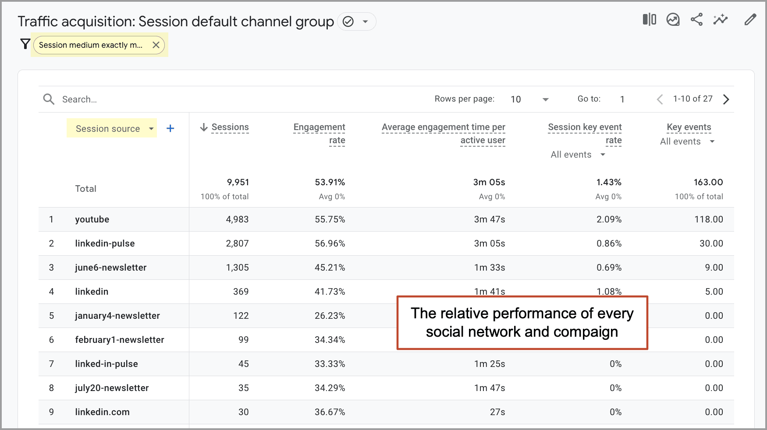Click the sort descending arrow by Sessions
This screenshot has height=430, width=767.
coord(204,127)
